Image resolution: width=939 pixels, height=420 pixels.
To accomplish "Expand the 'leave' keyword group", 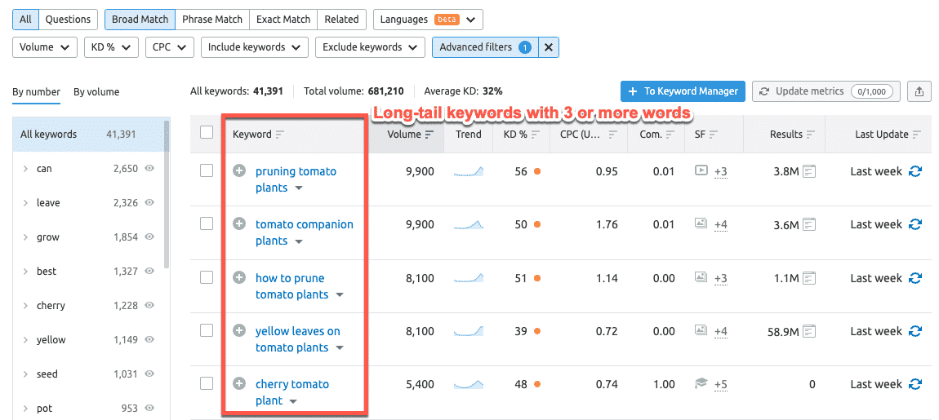I will [25, 203].
